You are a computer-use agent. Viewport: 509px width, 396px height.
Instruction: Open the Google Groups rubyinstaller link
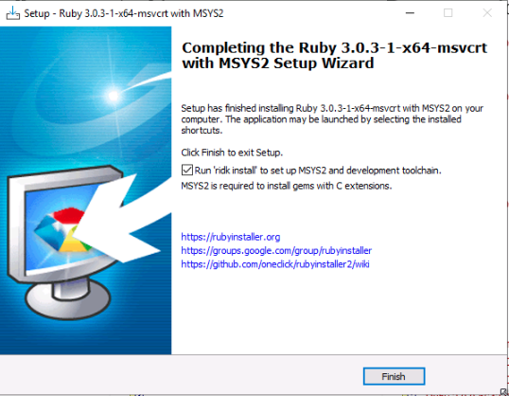[276, 251]
